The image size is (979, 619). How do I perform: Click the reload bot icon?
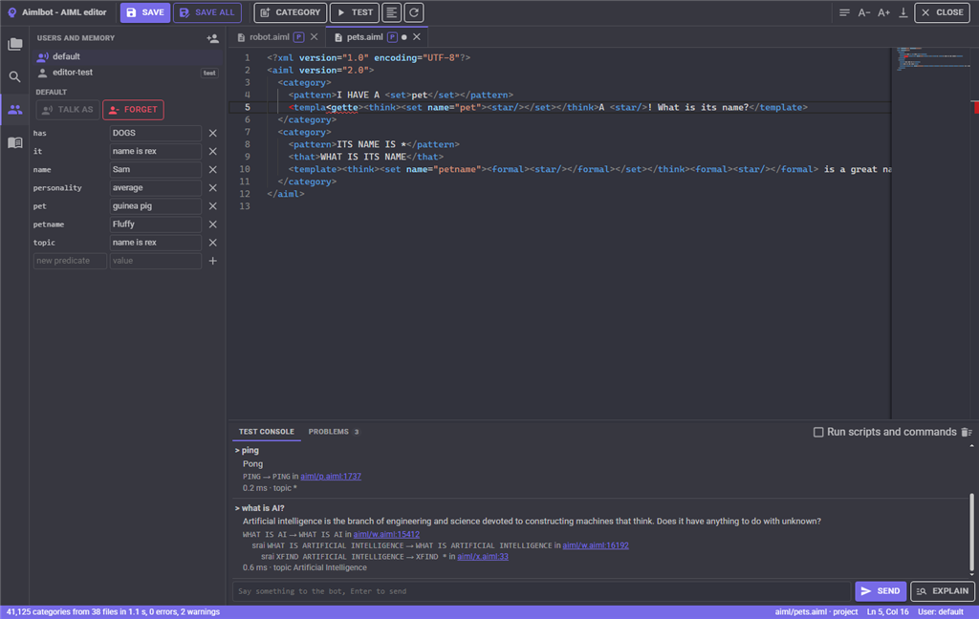(414, 12)
